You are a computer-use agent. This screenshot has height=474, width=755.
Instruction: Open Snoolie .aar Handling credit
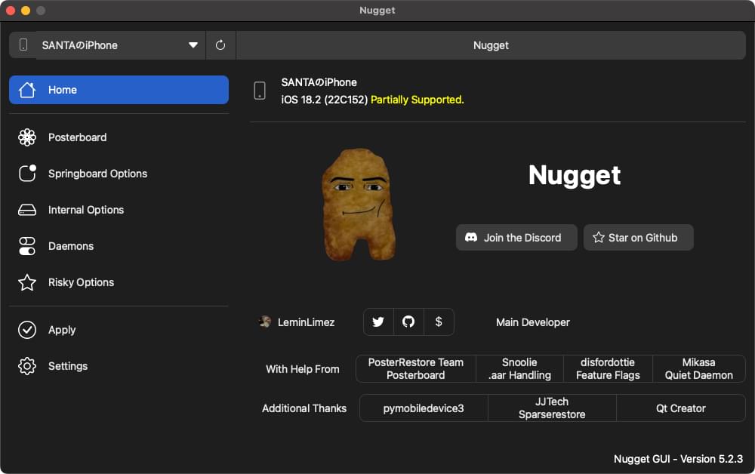click(519, 368)
